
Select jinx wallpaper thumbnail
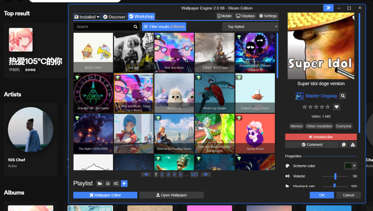134,133
